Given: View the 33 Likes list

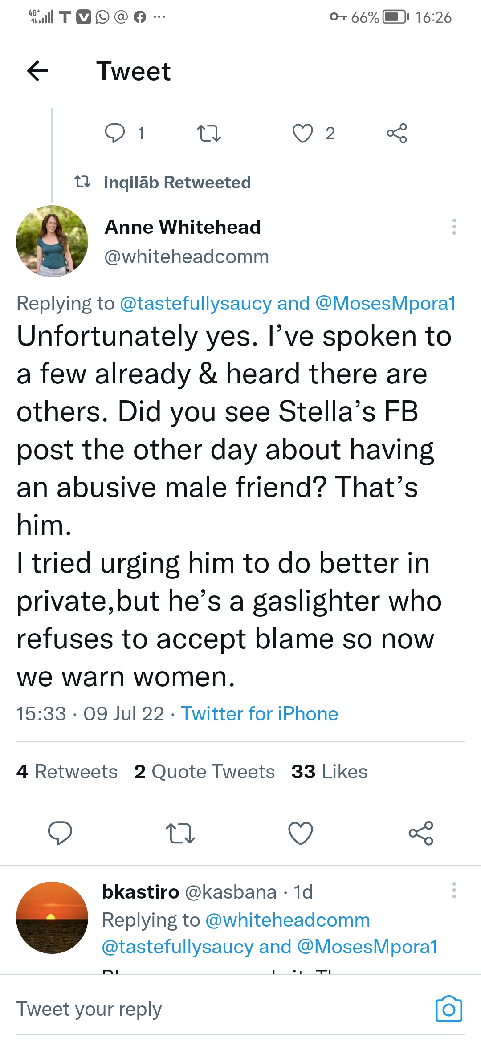Looking at the screenshot, I should [329, 772].
